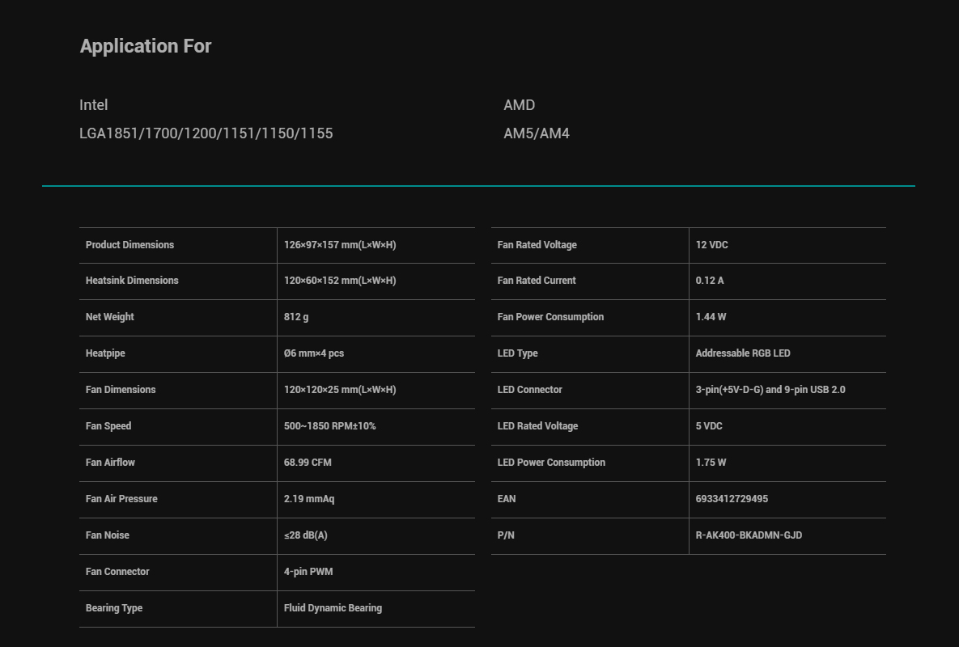Select the Fan Airflow 68.99 CFM value

pyautogui.click(x=308, y=463)
